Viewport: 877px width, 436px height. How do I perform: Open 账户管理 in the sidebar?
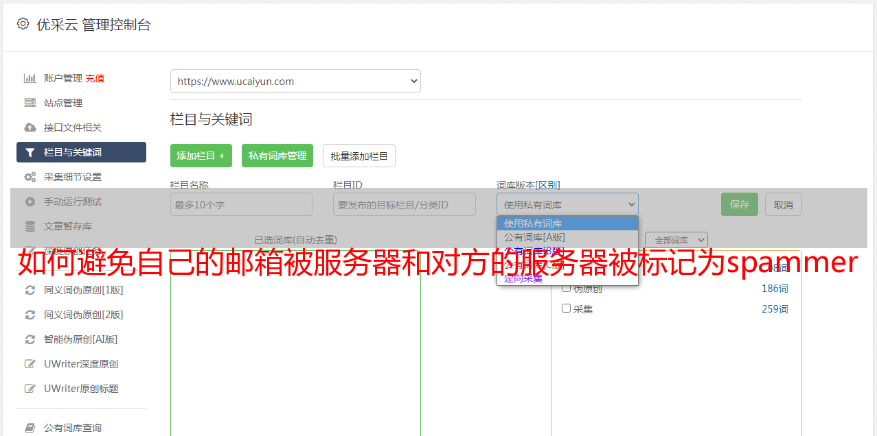(63, 78)
